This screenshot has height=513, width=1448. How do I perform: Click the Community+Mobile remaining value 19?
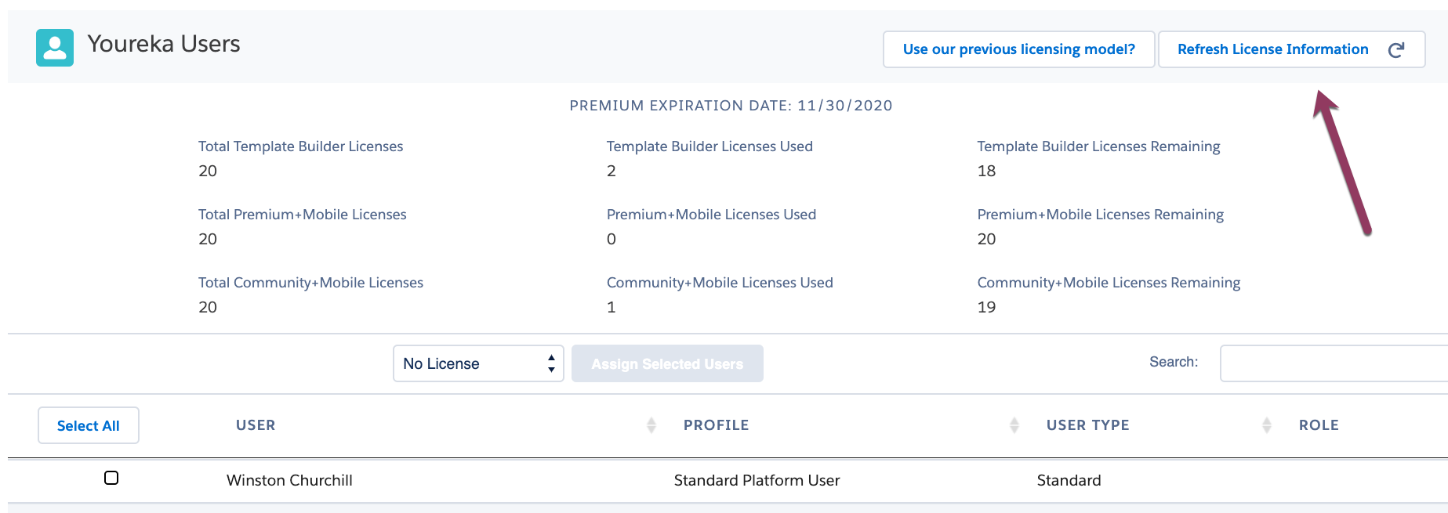[x=986, y=307]
